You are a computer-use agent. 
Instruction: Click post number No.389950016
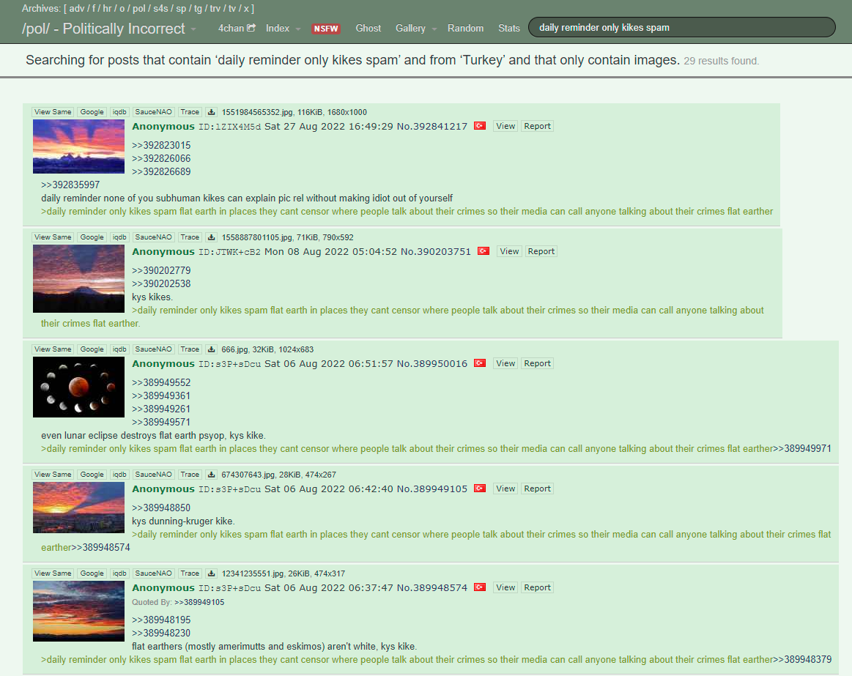pyautogui.click(x=432, y=363)
